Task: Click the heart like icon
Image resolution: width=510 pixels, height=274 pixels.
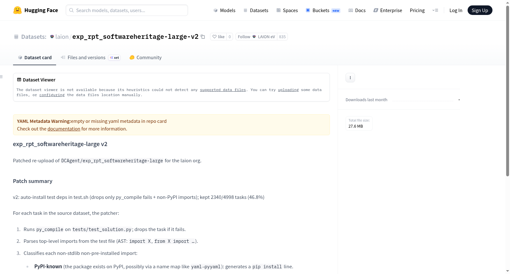Action: coord(215,37)
